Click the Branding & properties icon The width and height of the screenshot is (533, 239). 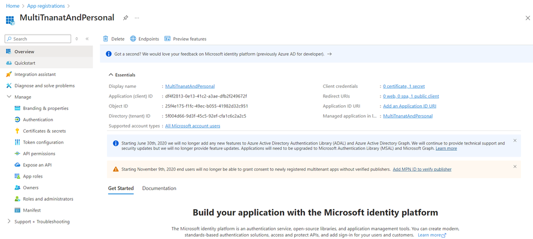17,108
